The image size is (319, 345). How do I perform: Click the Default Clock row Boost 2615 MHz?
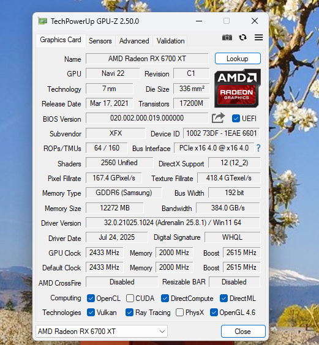point(241,267)
